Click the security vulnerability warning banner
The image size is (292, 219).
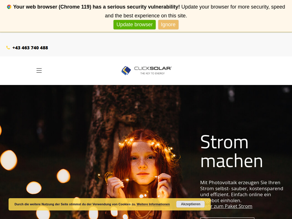(146, 11)
